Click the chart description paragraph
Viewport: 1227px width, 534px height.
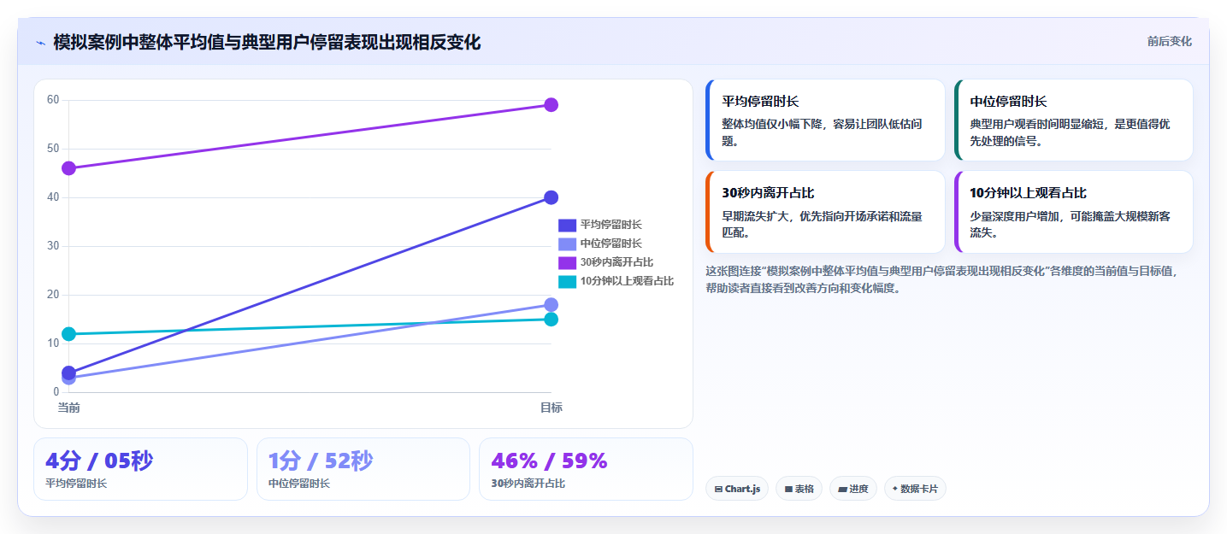(x=942, y=279)
